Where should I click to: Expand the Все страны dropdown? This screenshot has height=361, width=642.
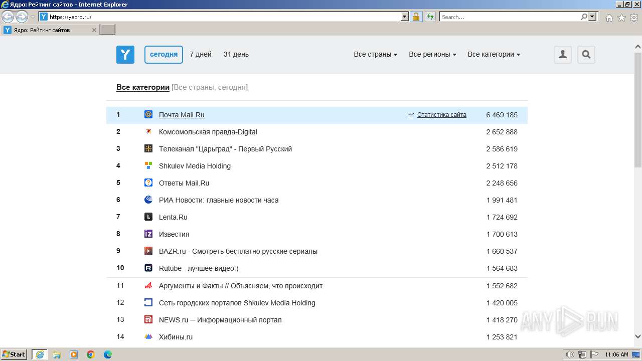point(375,54)
